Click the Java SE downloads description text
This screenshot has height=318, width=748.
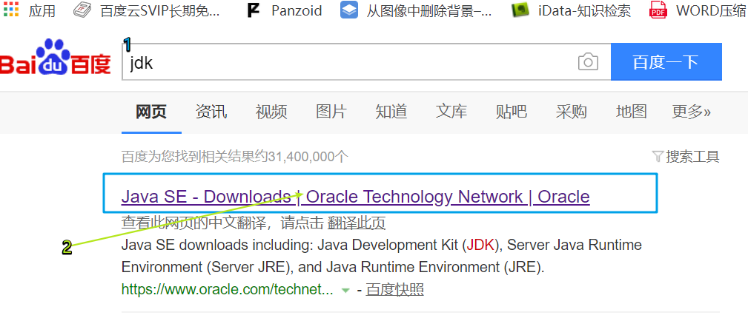[x=382, y=256]
